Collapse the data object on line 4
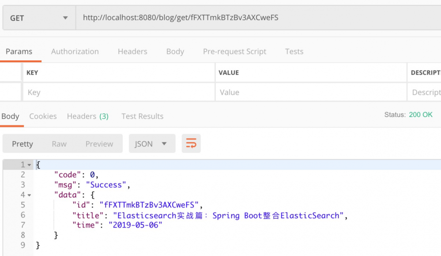 coord(28,195)
